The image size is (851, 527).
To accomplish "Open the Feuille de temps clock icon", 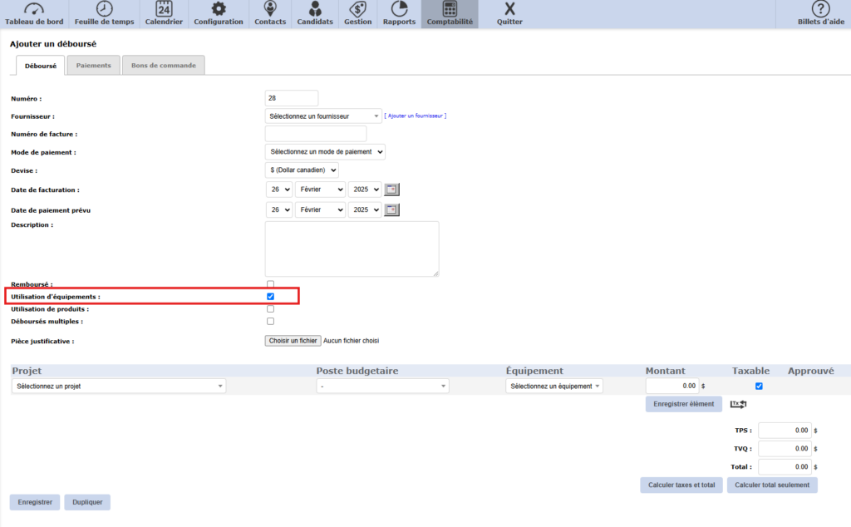I will pos(105,9).
